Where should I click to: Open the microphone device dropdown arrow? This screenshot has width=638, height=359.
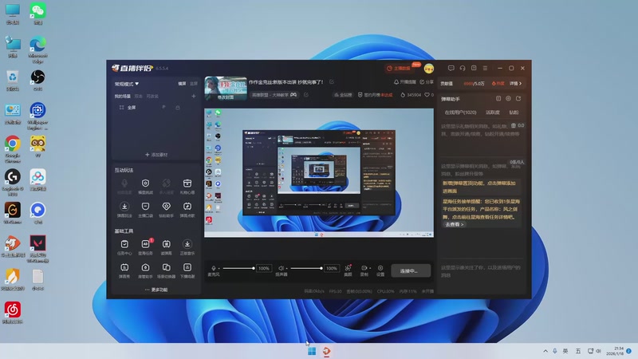pos(219,269)
